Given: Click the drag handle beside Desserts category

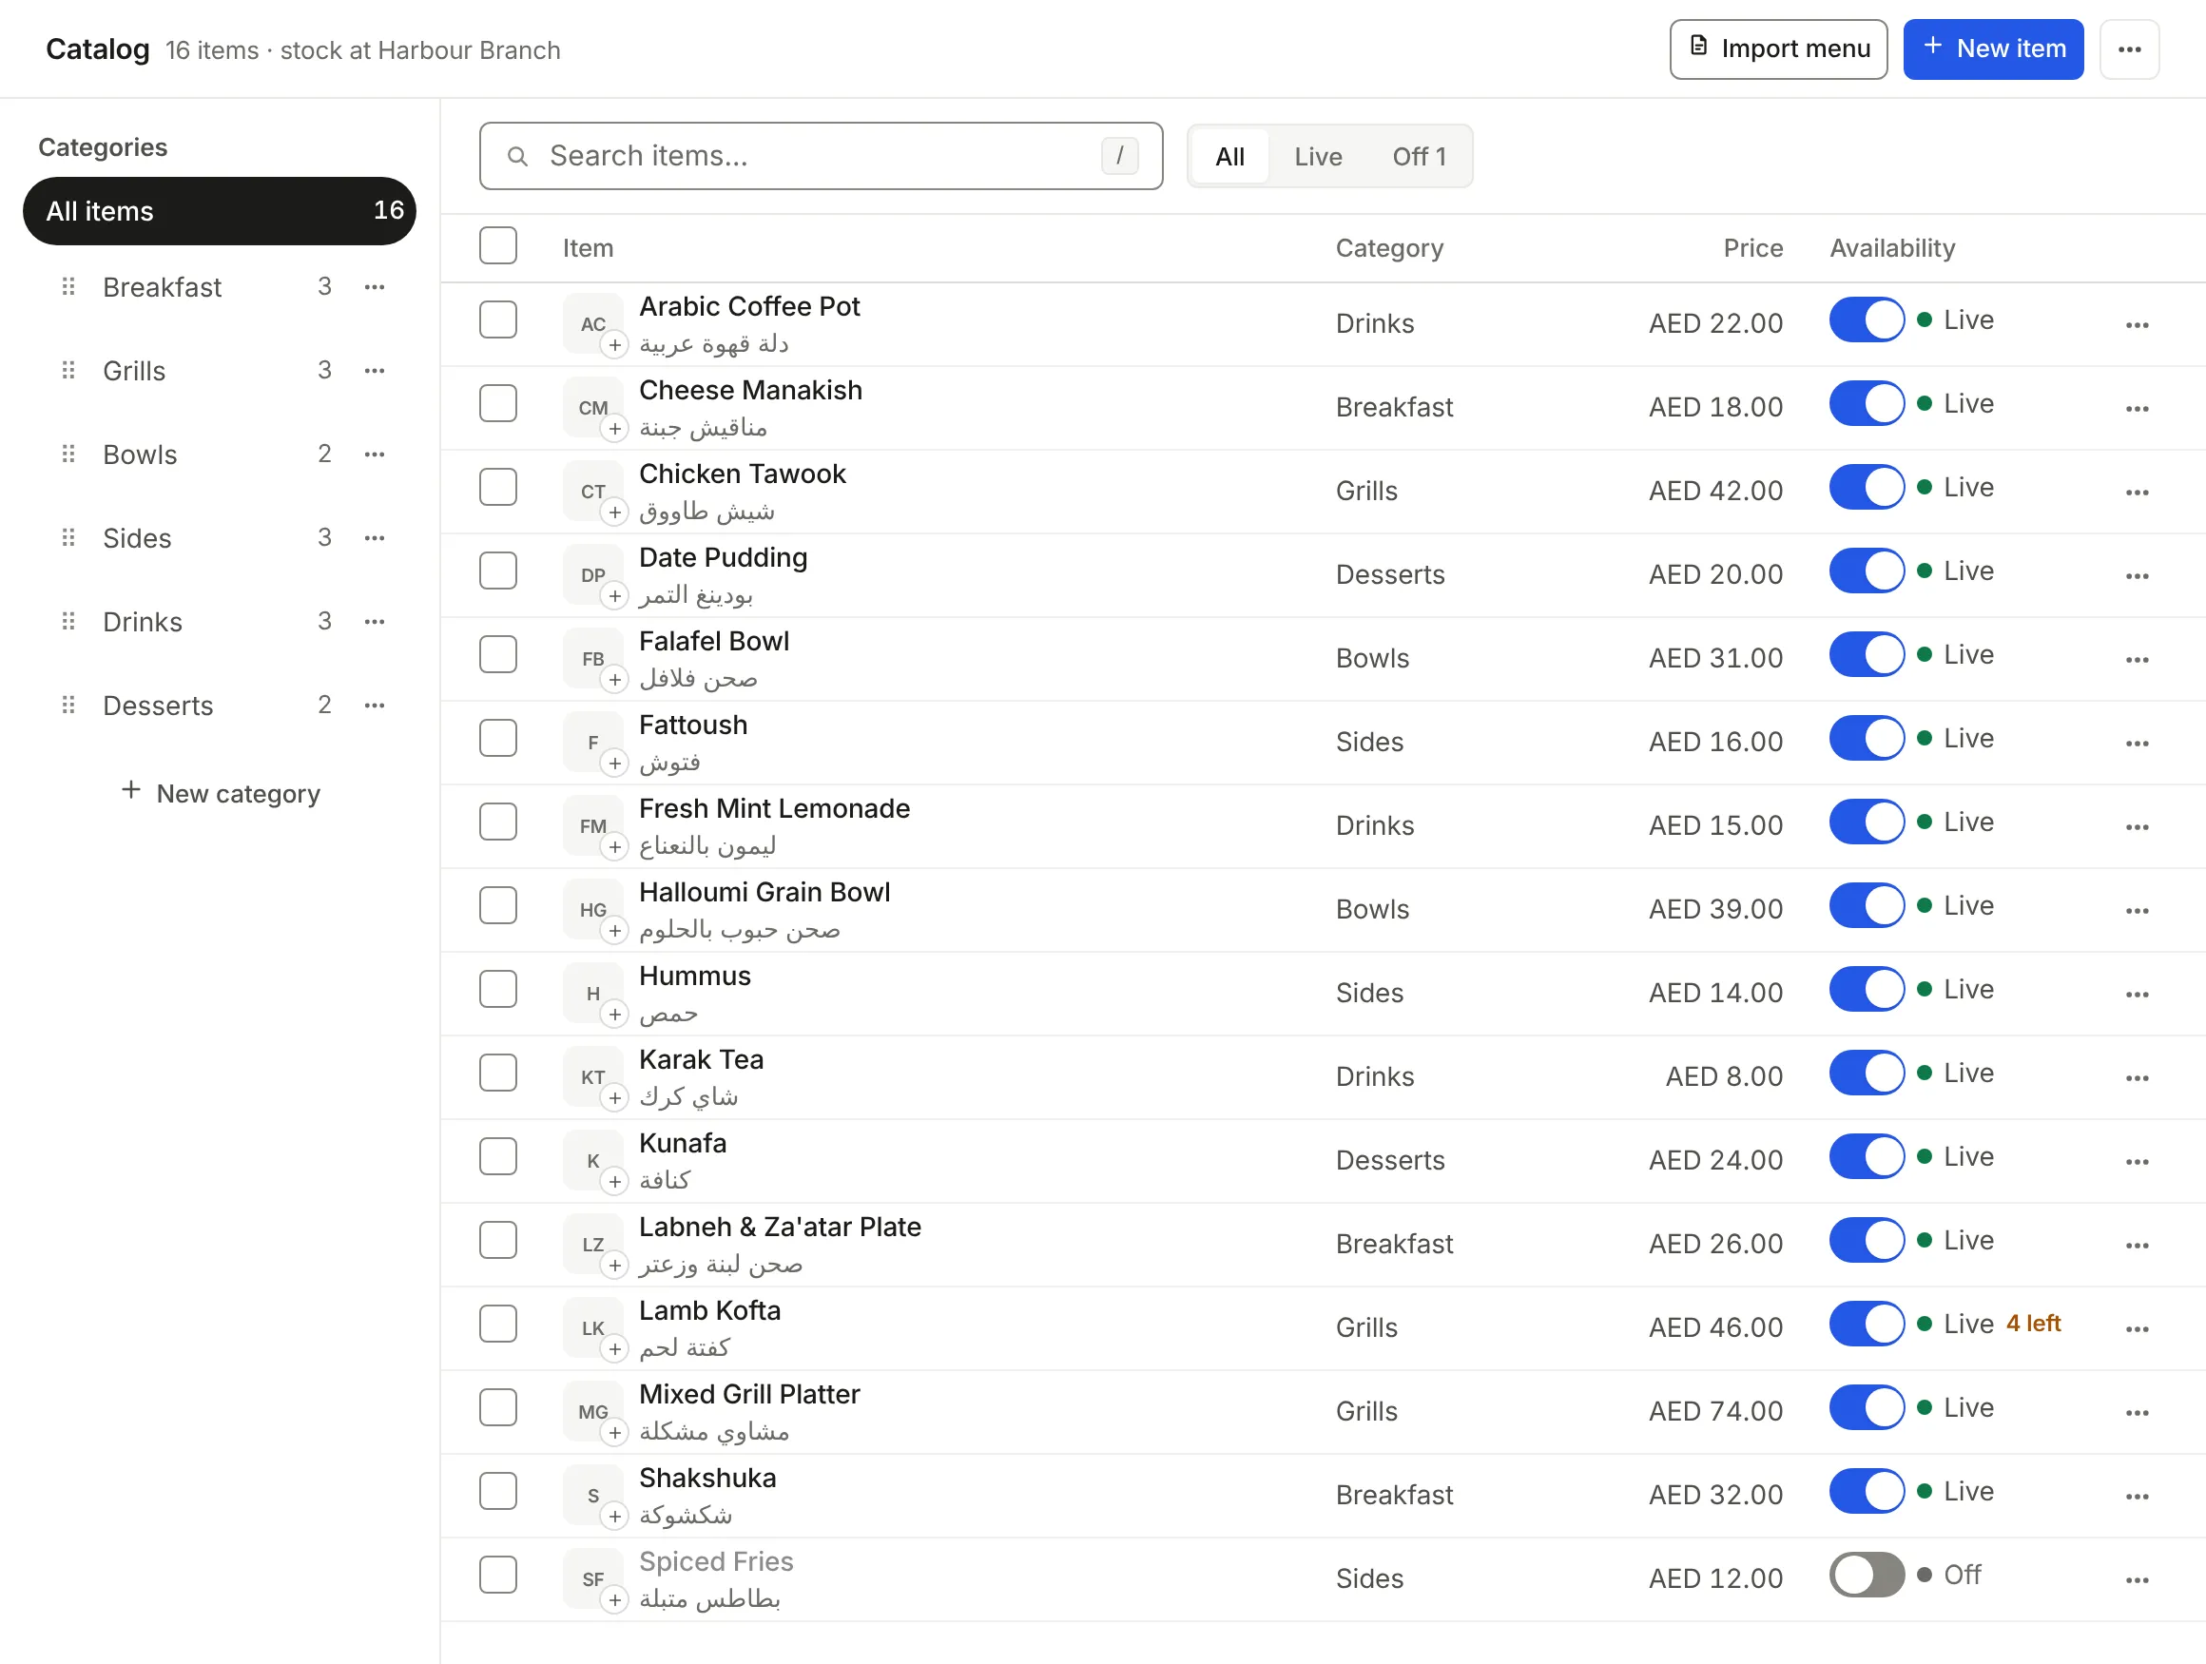Looking at the screenshot, I should tap(68, 706).
